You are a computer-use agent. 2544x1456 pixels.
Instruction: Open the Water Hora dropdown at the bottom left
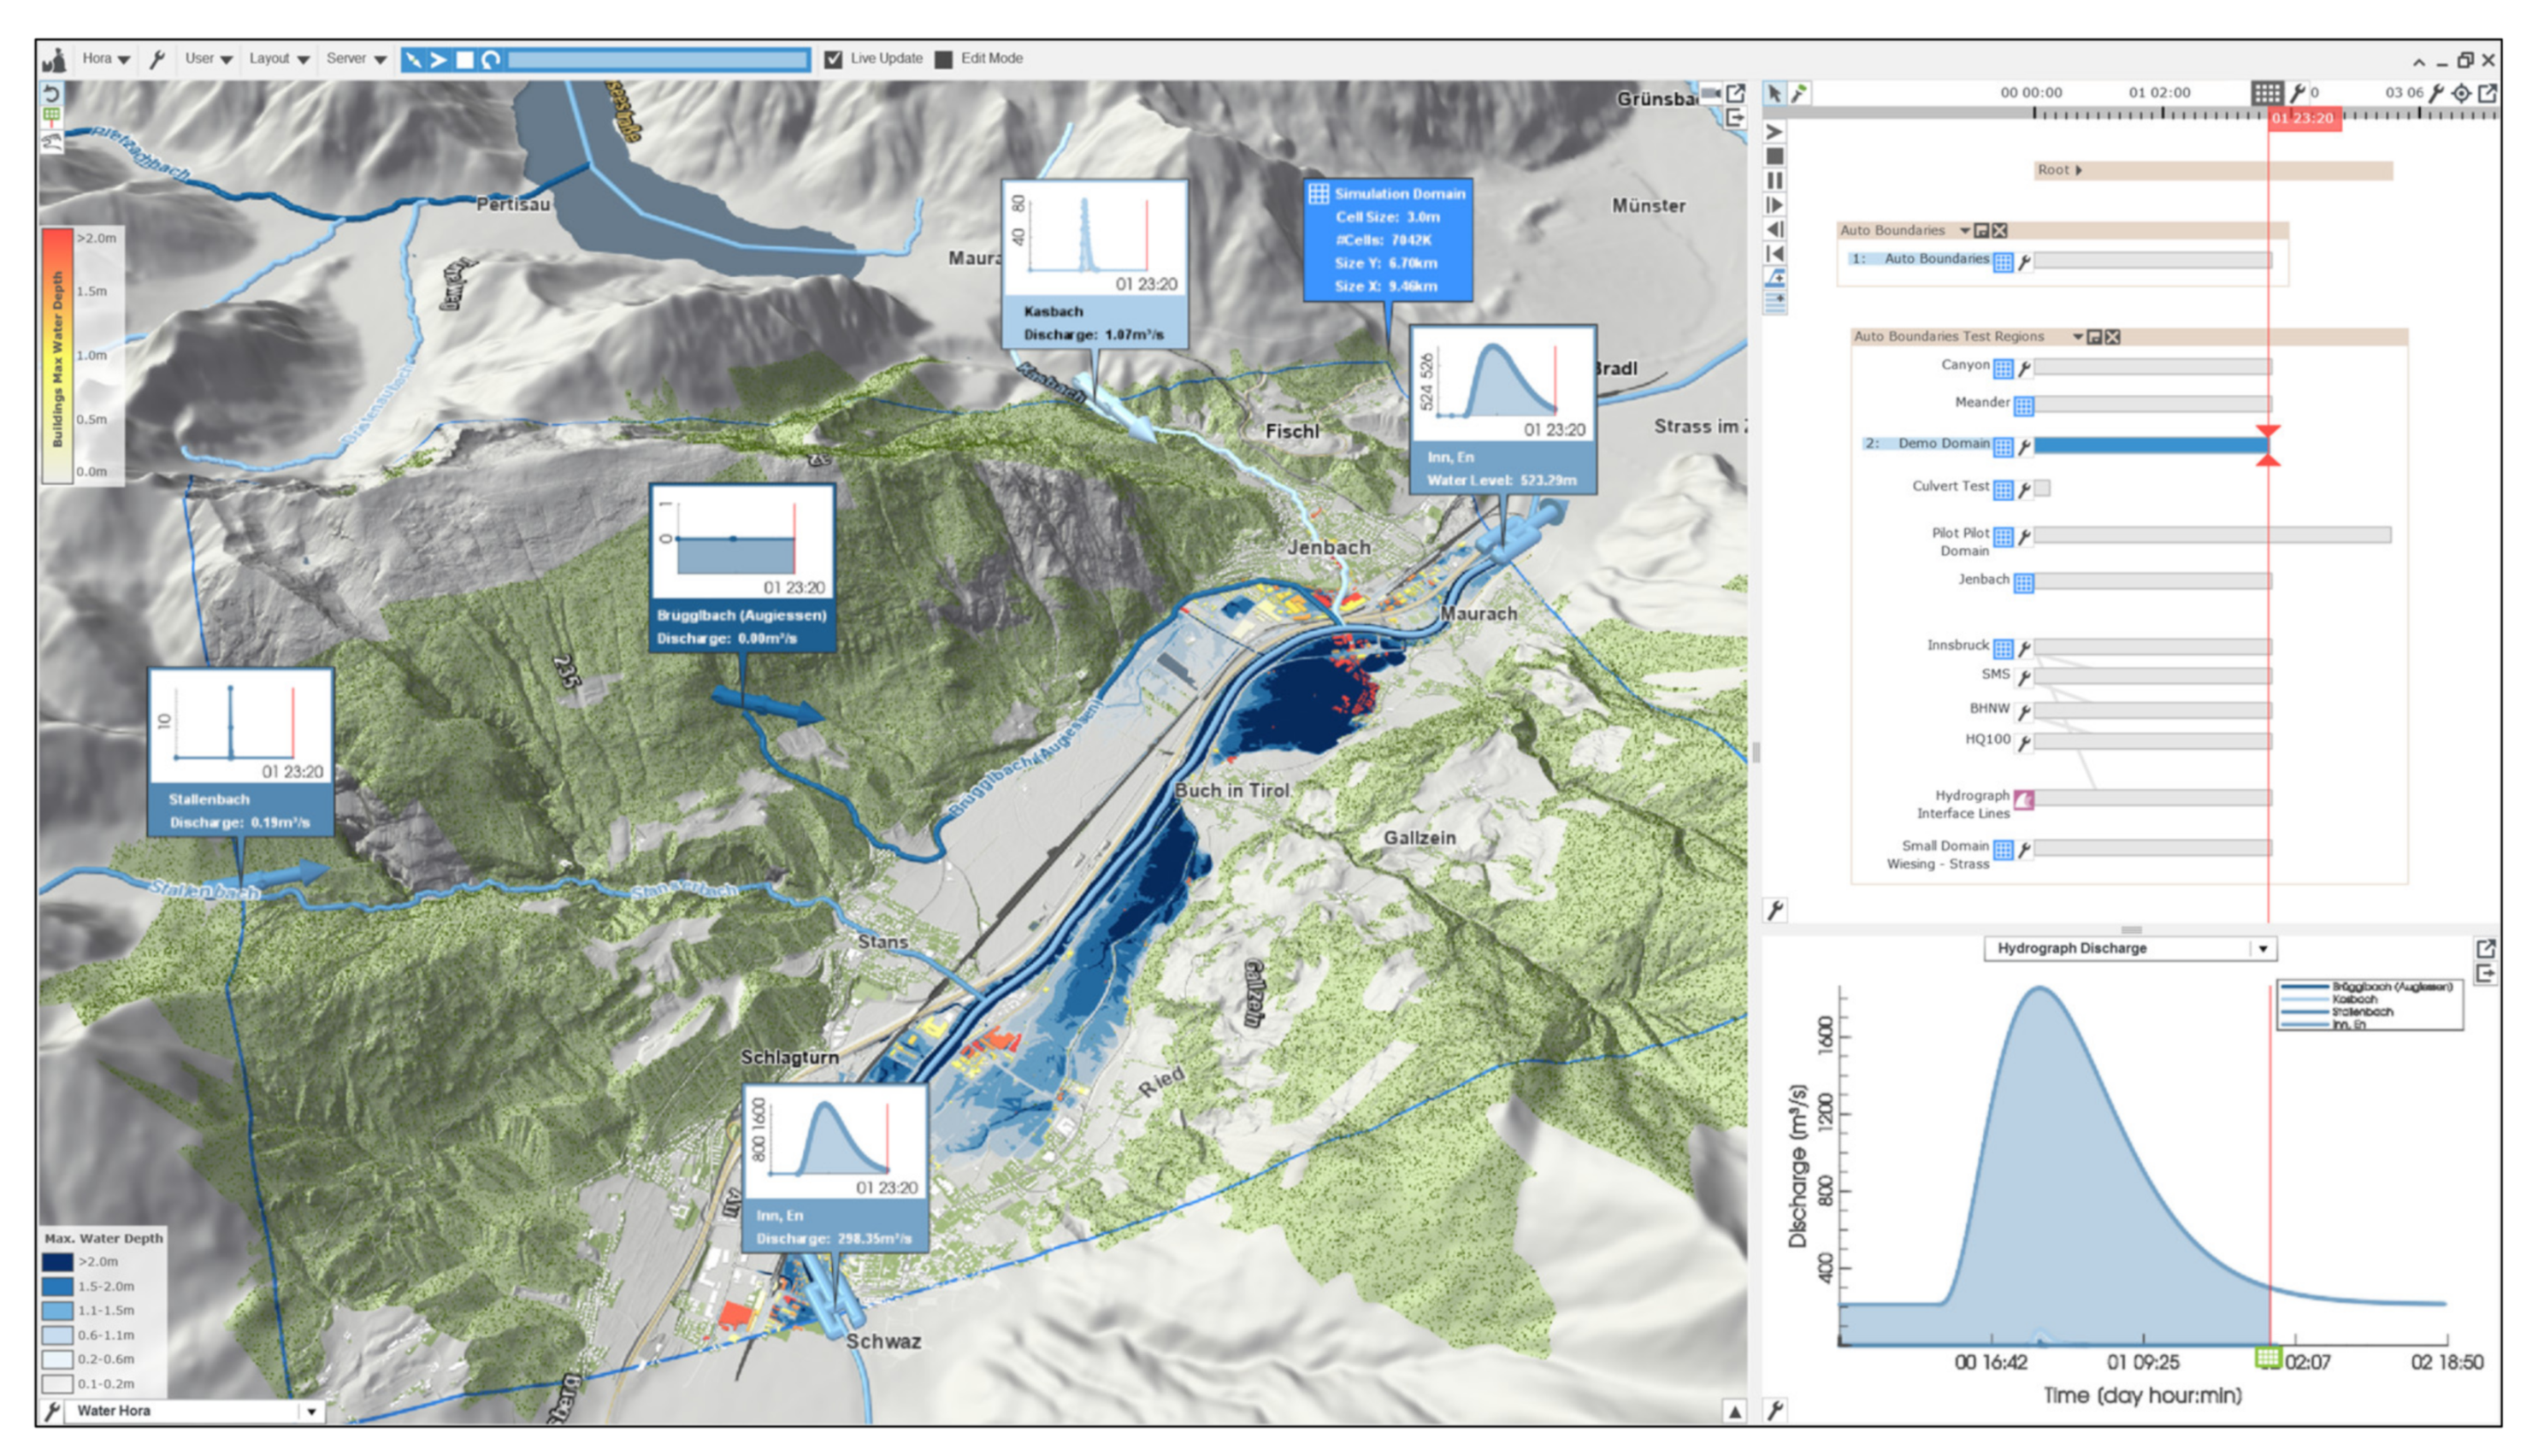(x=311, y=1411)
